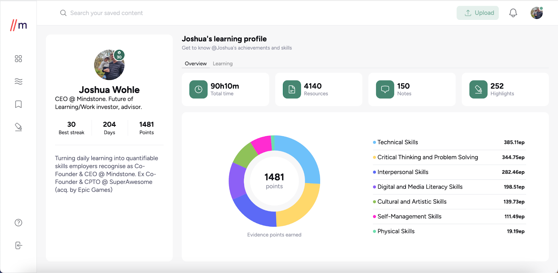Screen dimensions: 558x273
Task: Click the 111.49ep value
Action: [x=514, y=217]
